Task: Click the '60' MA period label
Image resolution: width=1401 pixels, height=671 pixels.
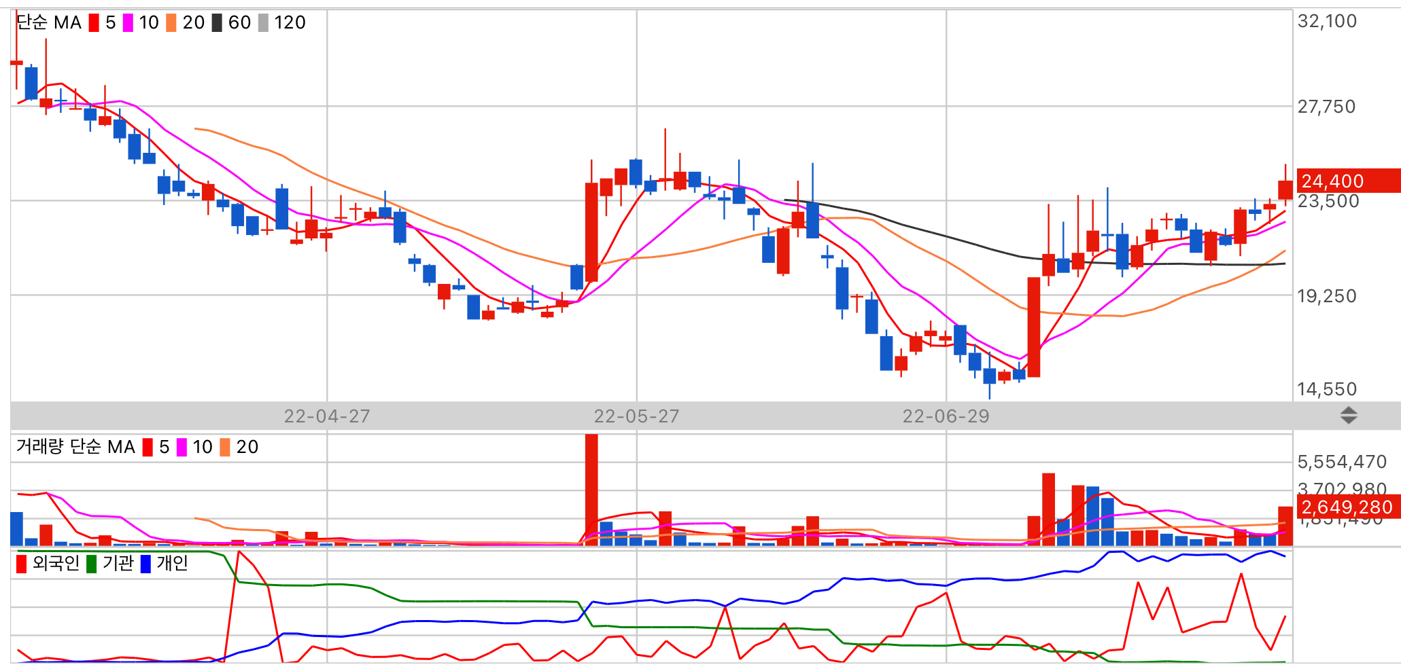Action: coord(239,23)
